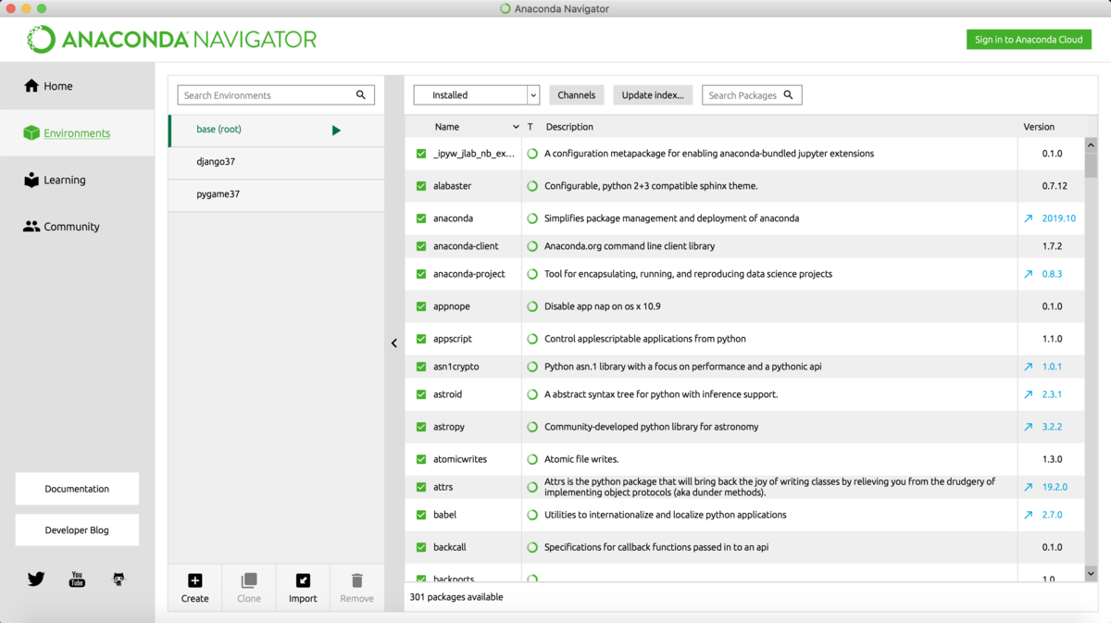Click the type circle icon for backcall

tap(532, 547)
